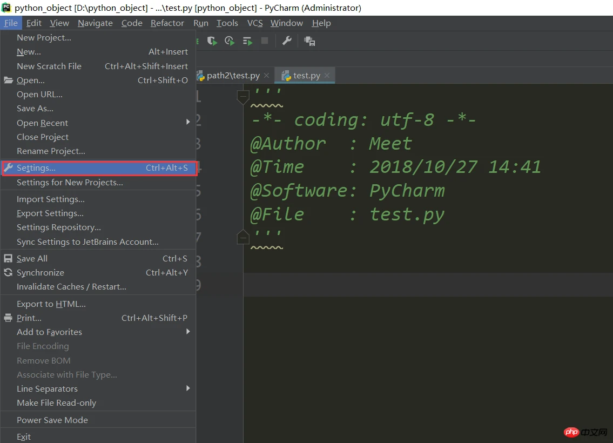Switch to the path2\test.py tab
This screenshot has width=613, height=443.
[x=233, y=76]
